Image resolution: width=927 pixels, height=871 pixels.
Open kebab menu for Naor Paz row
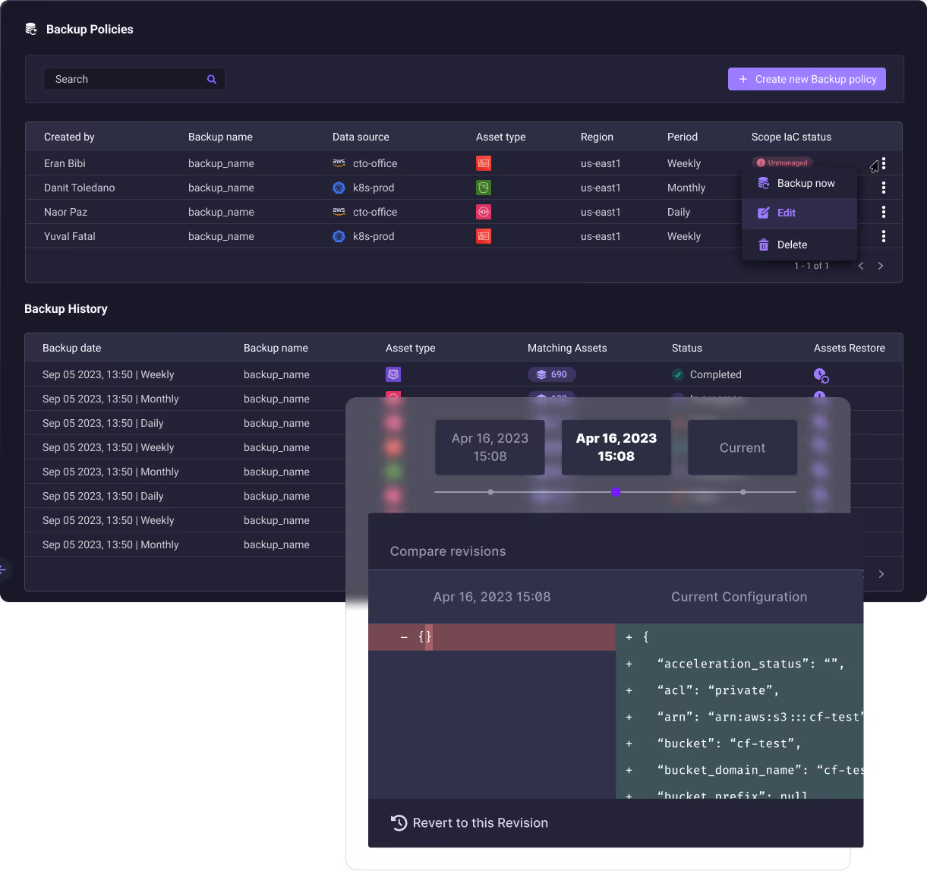[x=884, y=212]
